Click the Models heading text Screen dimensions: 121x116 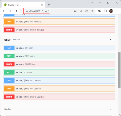8,109
